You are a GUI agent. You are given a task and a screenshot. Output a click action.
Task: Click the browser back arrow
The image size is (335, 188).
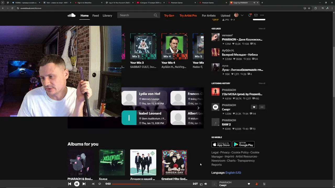tap(3, 8)
